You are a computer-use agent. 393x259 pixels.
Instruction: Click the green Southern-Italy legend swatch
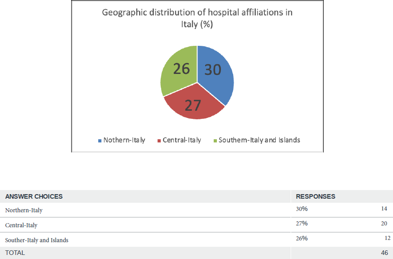[x=215, y=141]
